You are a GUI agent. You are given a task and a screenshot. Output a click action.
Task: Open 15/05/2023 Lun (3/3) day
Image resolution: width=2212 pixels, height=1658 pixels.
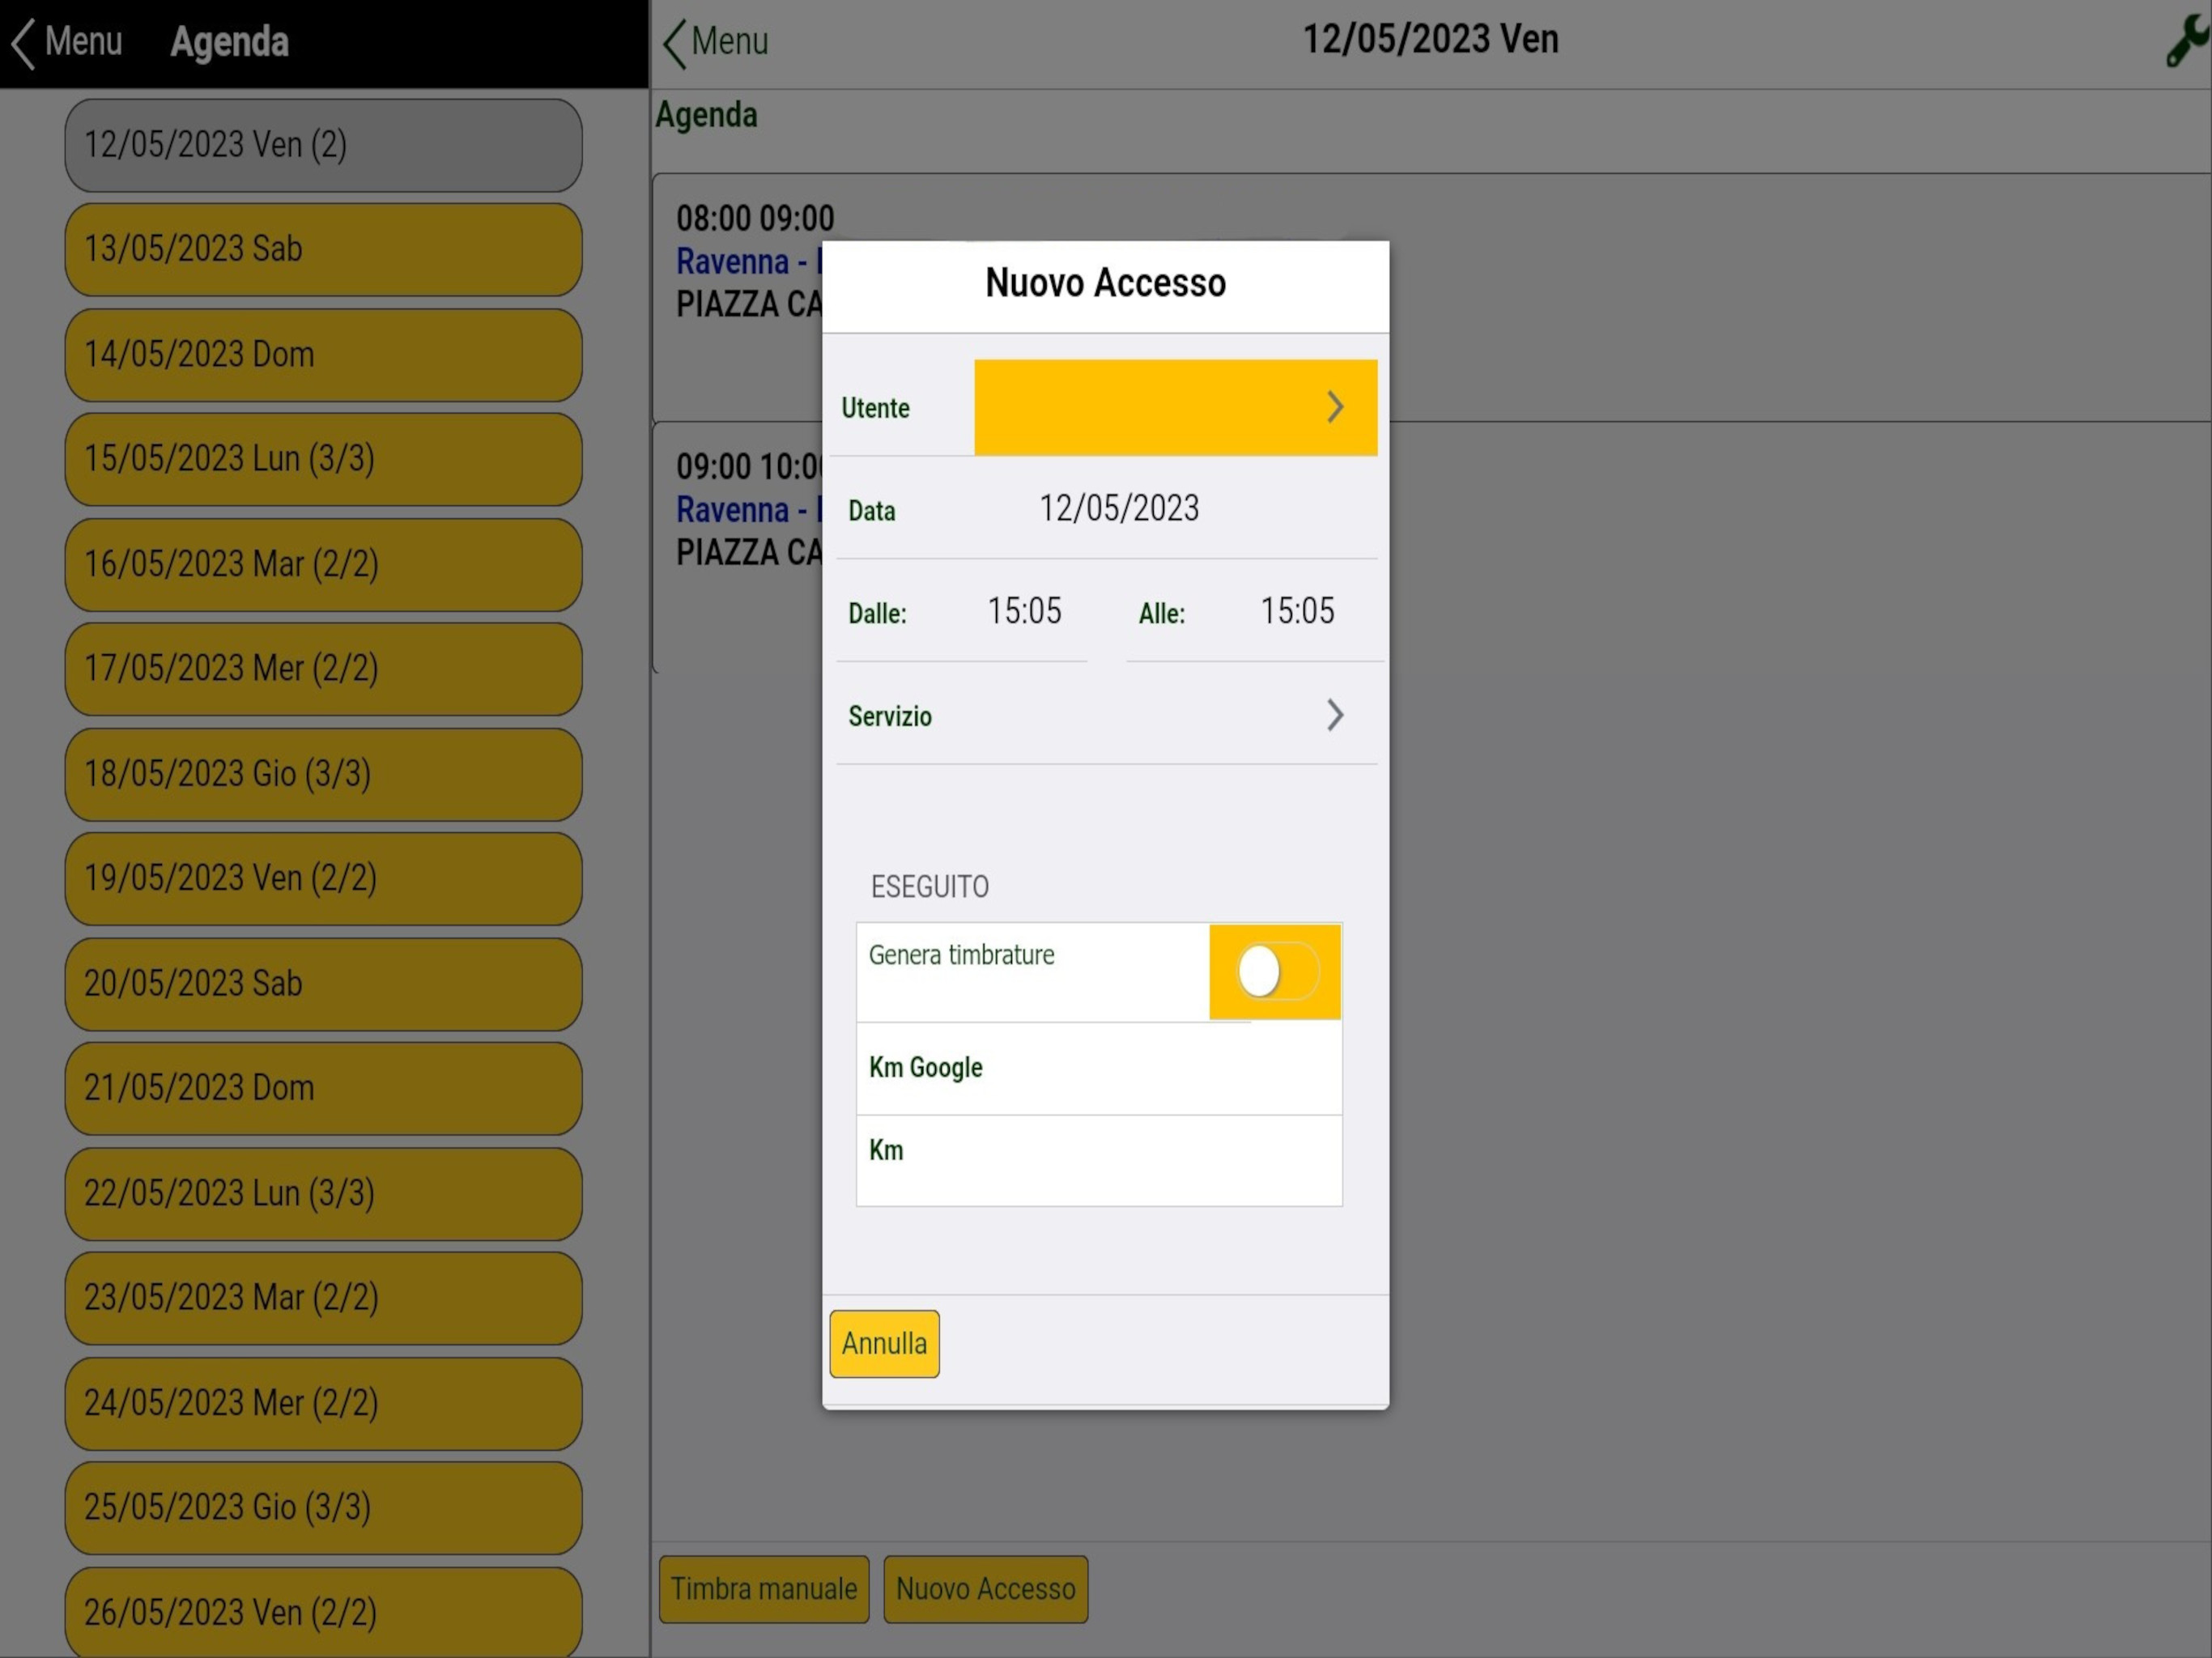[x=323, y=459]
